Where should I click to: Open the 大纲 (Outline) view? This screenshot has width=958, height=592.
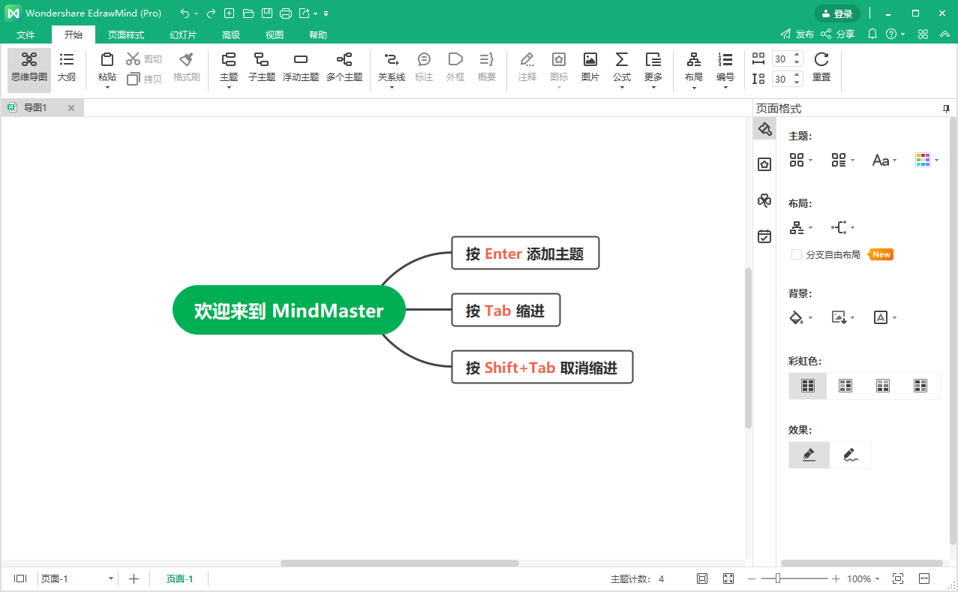click(x=67, y=67)
